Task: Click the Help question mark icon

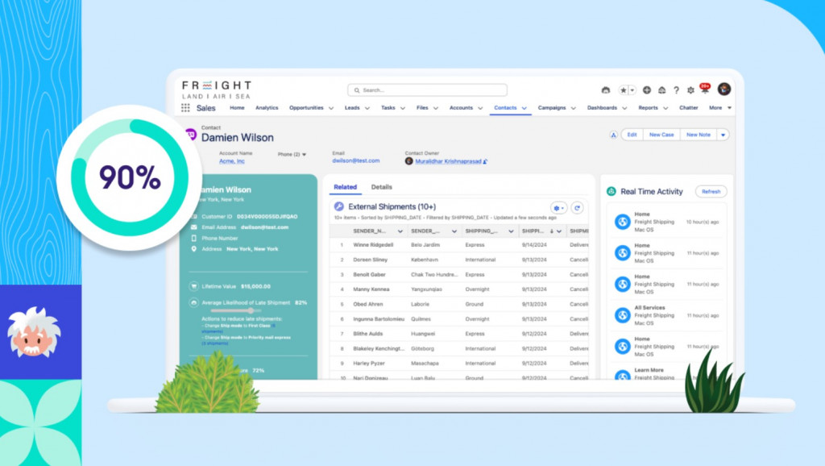Action: coord(676,90)
